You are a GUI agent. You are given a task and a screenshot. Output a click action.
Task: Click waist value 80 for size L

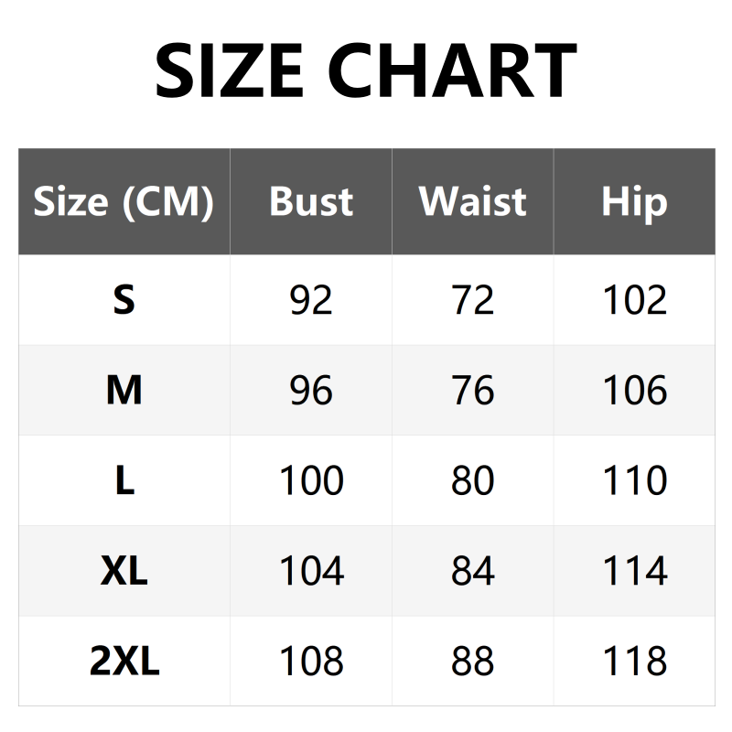pyautogui.click(x=473, y=480)
